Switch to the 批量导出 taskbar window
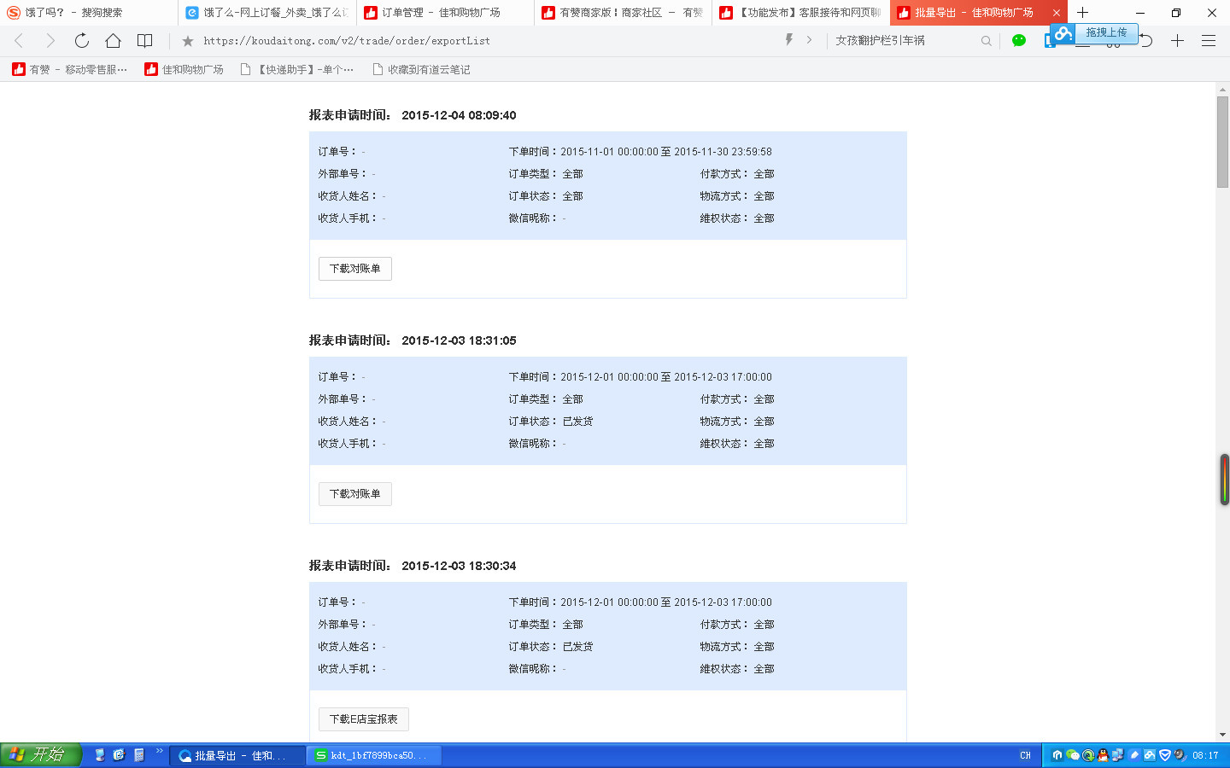The width and height of the screenshot is (1230, 768). click(237, 755)
